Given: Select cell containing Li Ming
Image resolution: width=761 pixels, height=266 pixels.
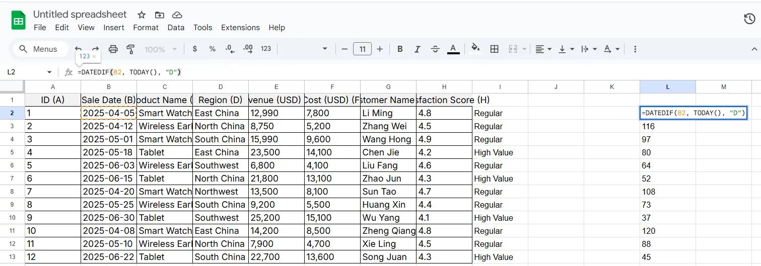Looking at the screenshot, I should [388, 113].
